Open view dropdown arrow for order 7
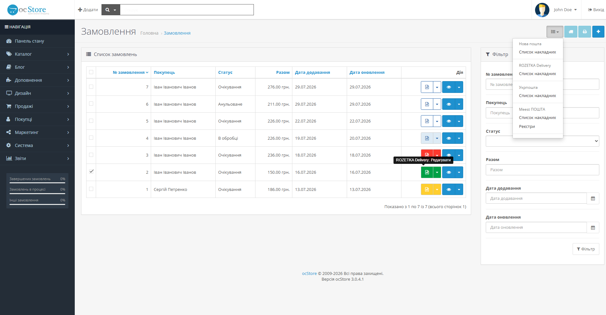Image resolution: width=606 pixels, height=315 pixels. click(x=459, y=87)
